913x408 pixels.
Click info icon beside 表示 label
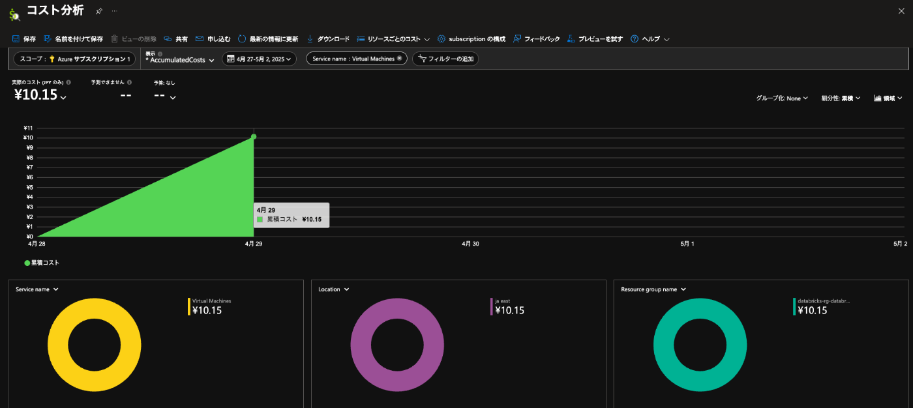(160, 53)
